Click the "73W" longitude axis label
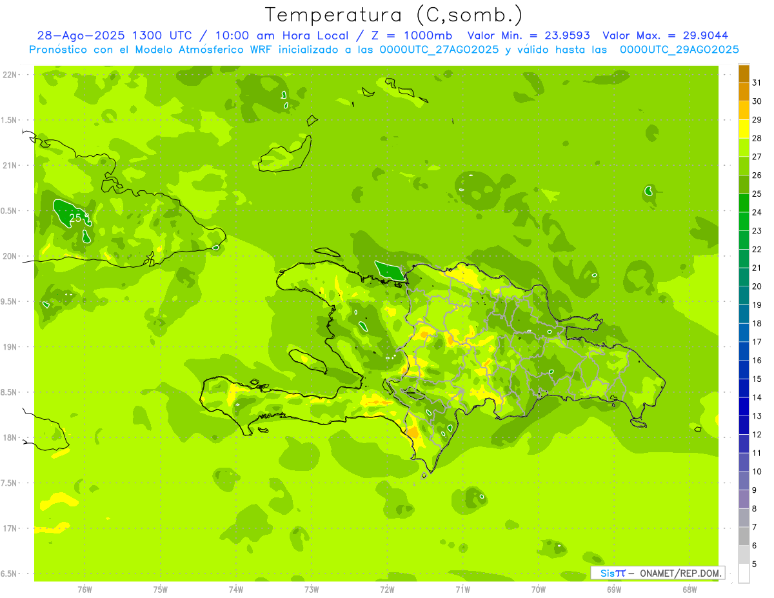Viewport: 774px width, 598px height. point(312,590)
